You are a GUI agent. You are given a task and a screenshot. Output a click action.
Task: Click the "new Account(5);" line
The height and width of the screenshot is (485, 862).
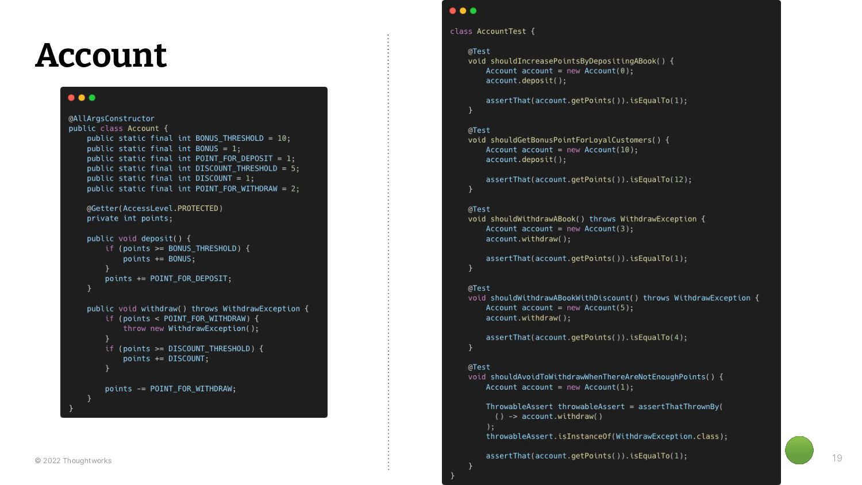pyautogui.click(x=560, y=308)
